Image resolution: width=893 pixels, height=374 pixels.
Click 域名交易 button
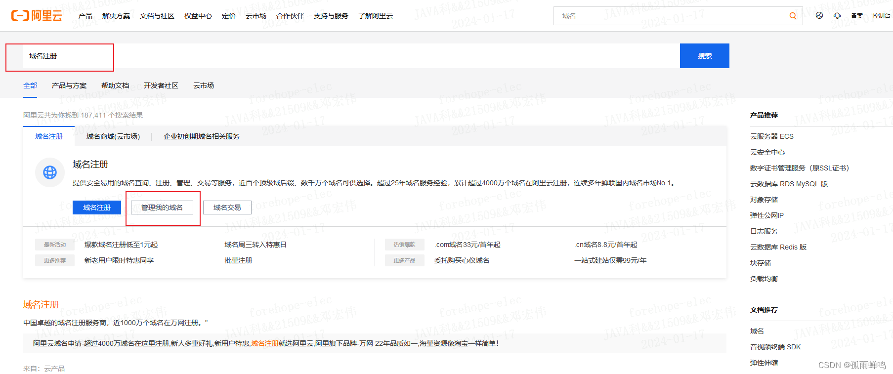[227, 208]
